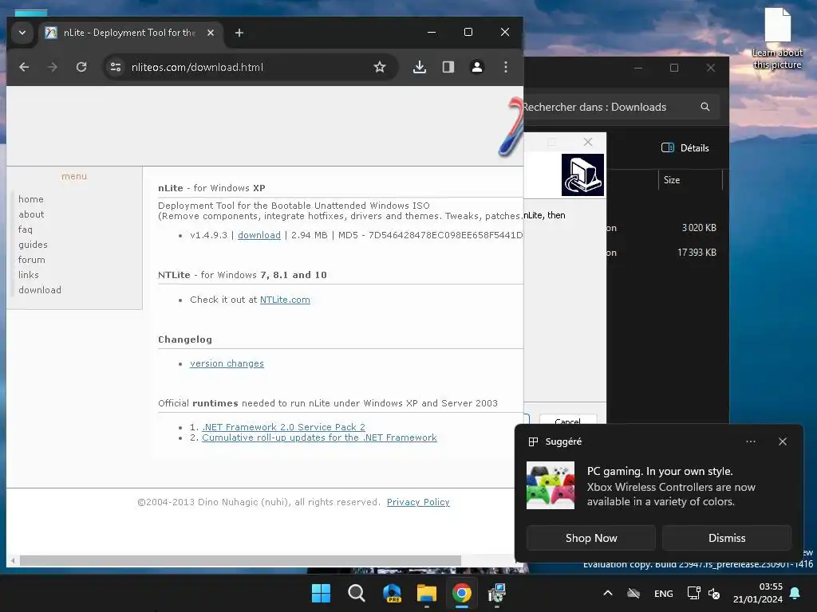Visit the NTLite.com link
Screen dimensions: 817x612
(285, 300)
